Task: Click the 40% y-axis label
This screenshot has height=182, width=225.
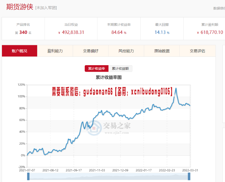Action: coord(22,132)
